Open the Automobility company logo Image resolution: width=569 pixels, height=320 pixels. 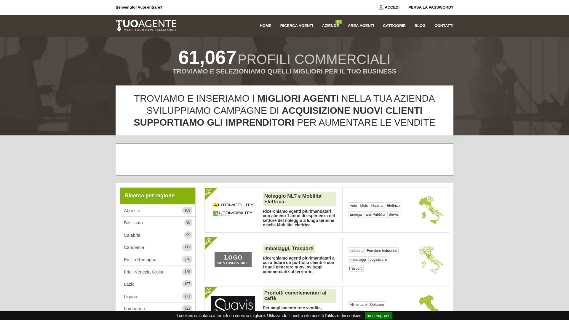point(233,209)
